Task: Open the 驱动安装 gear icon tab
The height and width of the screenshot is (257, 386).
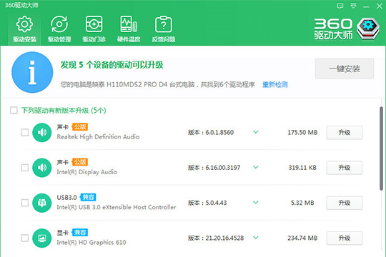Action: click(x=24, y=29)
